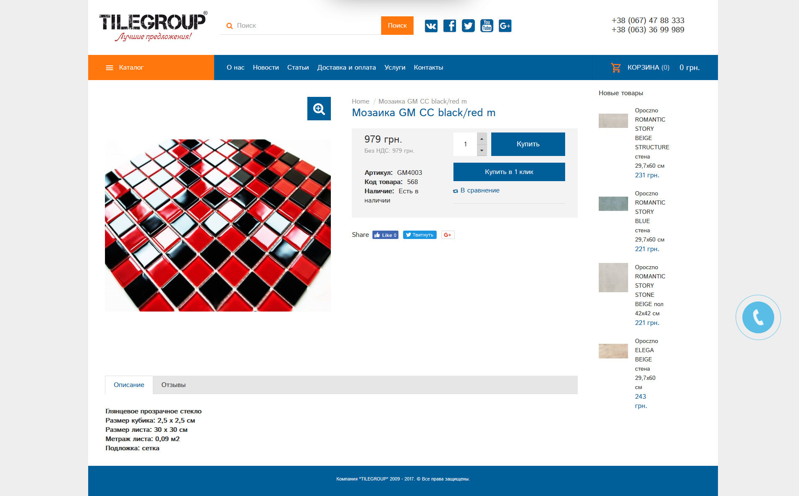
Task: Switch to the Отзывы tab
Action: coord(173,385)
